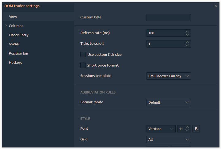221x149 pixels.
Task: Open the Grid dropdown set to All
Action: click(169, 139)
